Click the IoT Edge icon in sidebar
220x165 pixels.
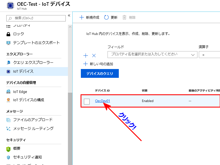coord(8,92)
